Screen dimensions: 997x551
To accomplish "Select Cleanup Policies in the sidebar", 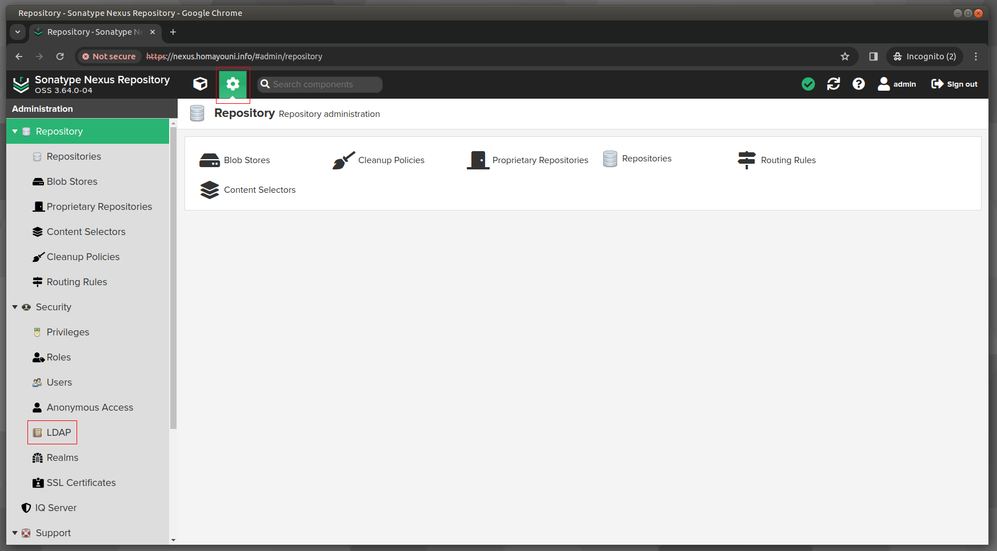I will [x=87, y=257].
